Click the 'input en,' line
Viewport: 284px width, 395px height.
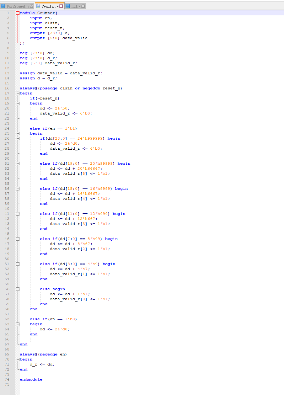41,18
